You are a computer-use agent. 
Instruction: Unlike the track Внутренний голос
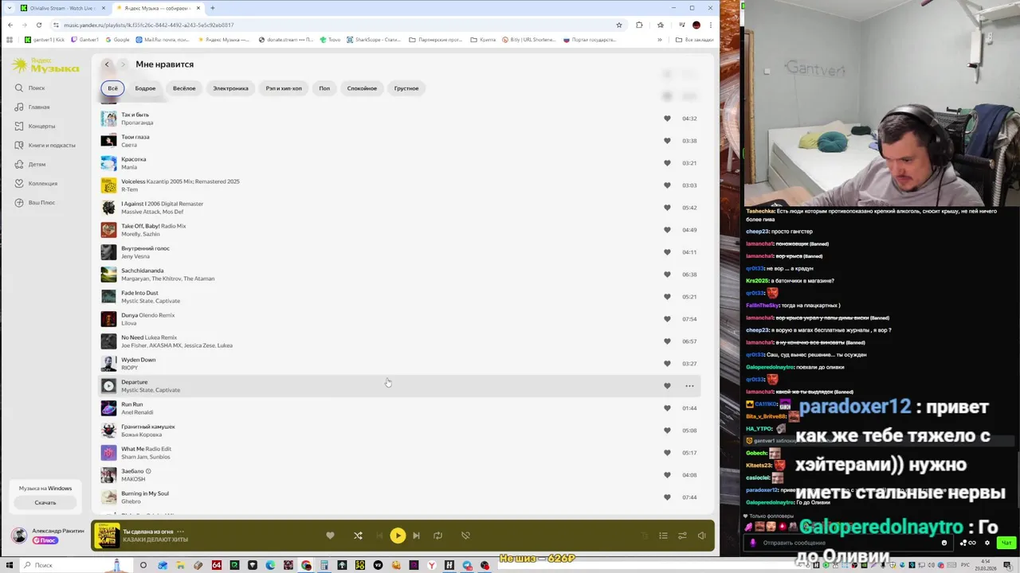(667, 252)
